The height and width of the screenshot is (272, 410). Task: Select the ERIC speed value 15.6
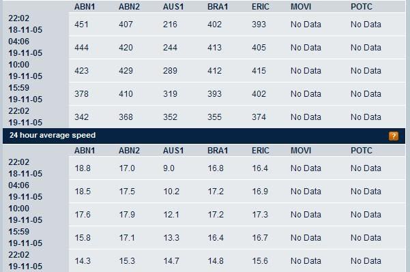click(260, 261)
